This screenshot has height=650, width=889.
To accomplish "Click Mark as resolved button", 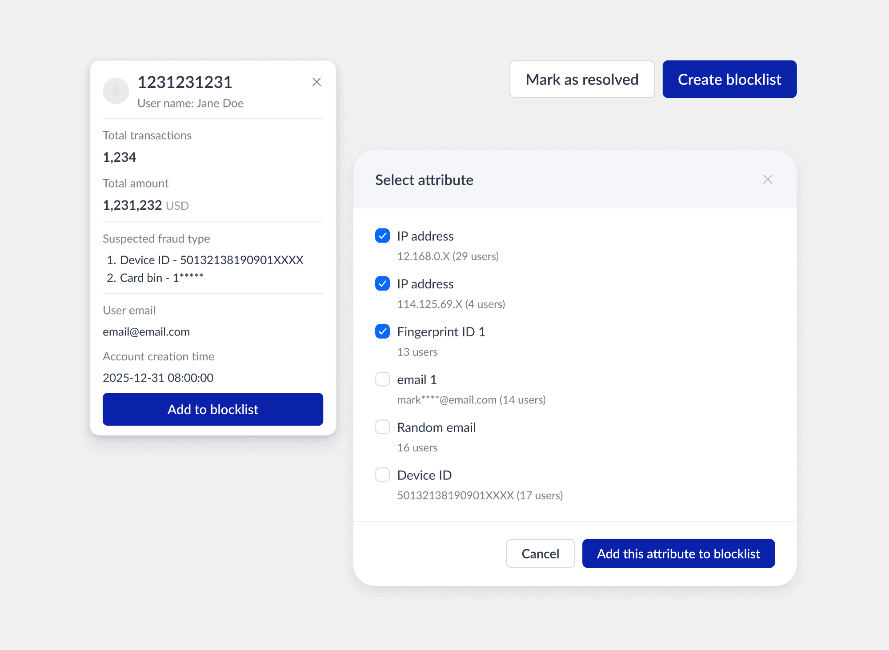I will coord(582,79).
